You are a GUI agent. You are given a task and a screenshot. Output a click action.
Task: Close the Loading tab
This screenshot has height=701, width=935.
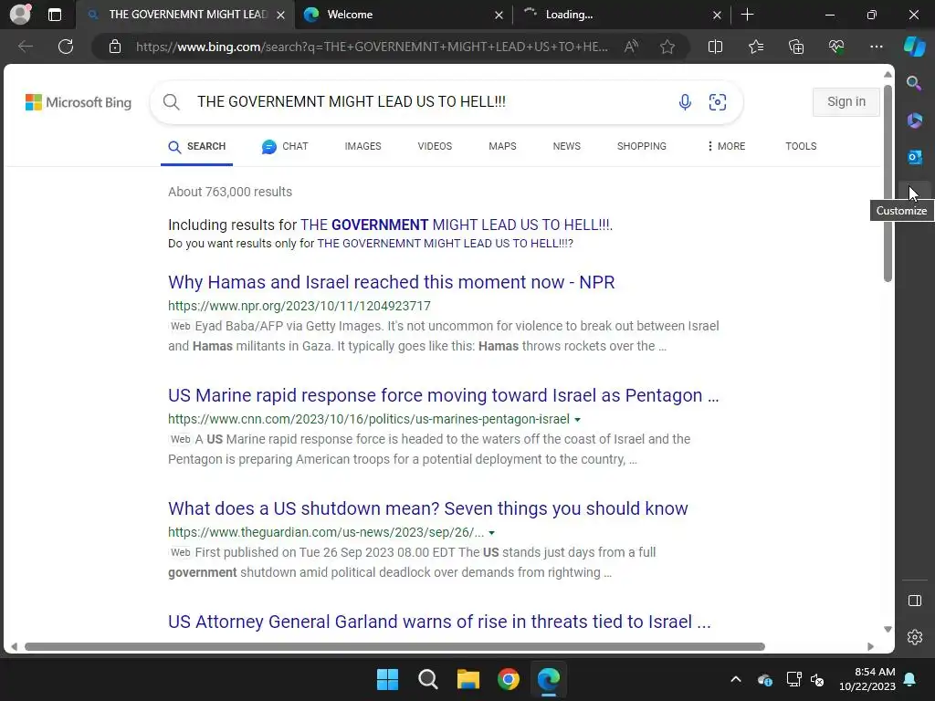[717, 15]
